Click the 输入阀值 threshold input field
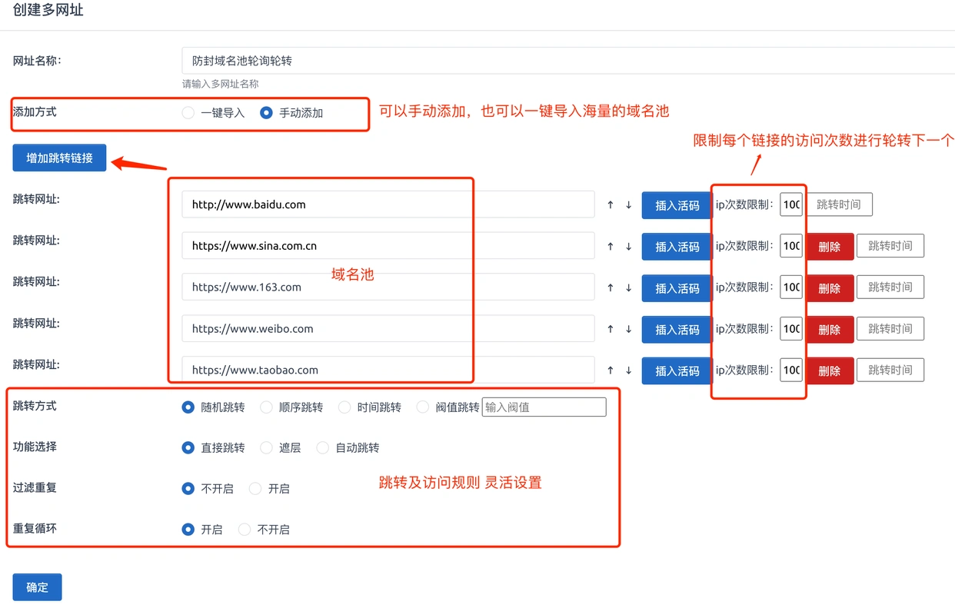 (x=544, y=407)
